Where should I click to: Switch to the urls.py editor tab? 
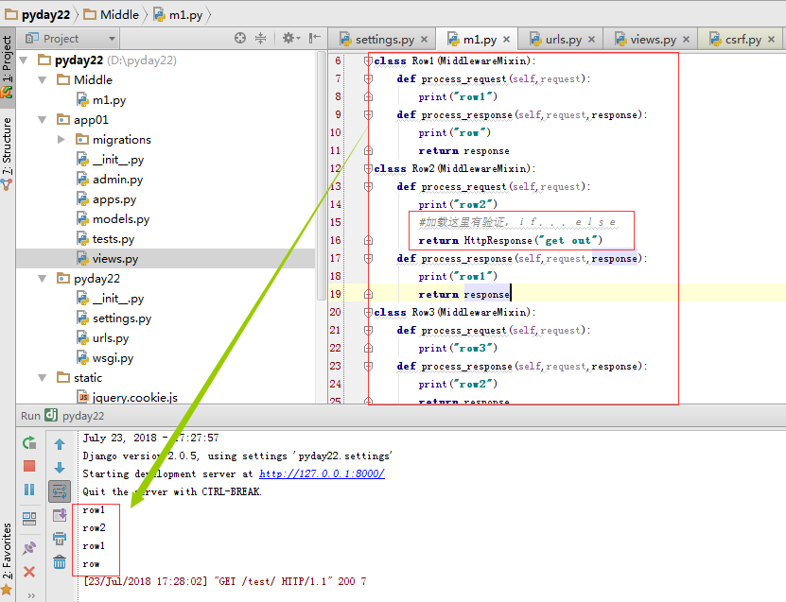[x=562, y=40]
